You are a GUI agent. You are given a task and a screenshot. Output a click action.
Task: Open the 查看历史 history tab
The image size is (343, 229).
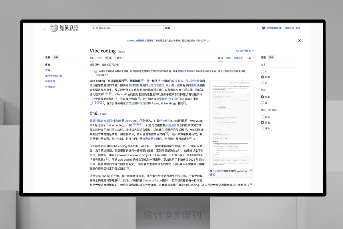click(238, 58)
